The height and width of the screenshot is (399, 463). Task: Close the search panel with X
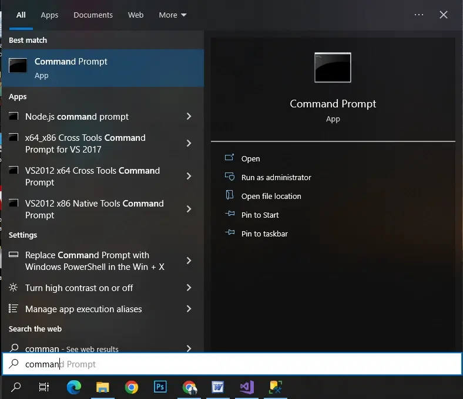[443, 15]
